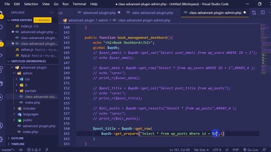Open Run and Debug activity icon
Screen dimensions: 271x152
click(1, 55)
